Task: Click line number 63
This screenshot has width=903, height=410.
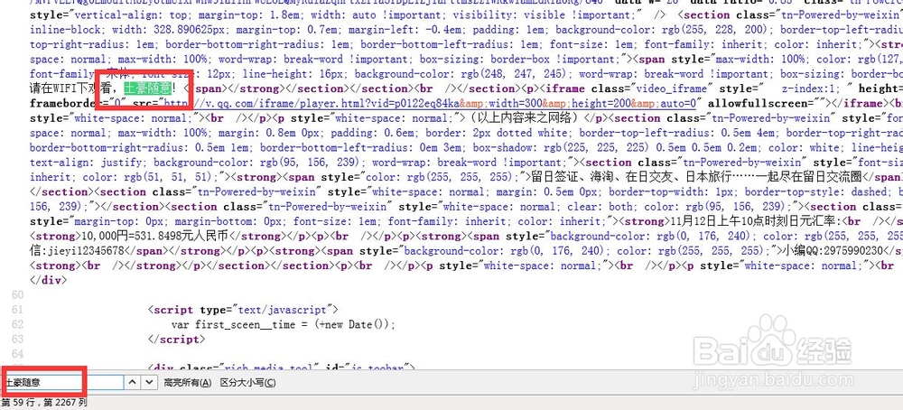Action: [x=17, y=340]
